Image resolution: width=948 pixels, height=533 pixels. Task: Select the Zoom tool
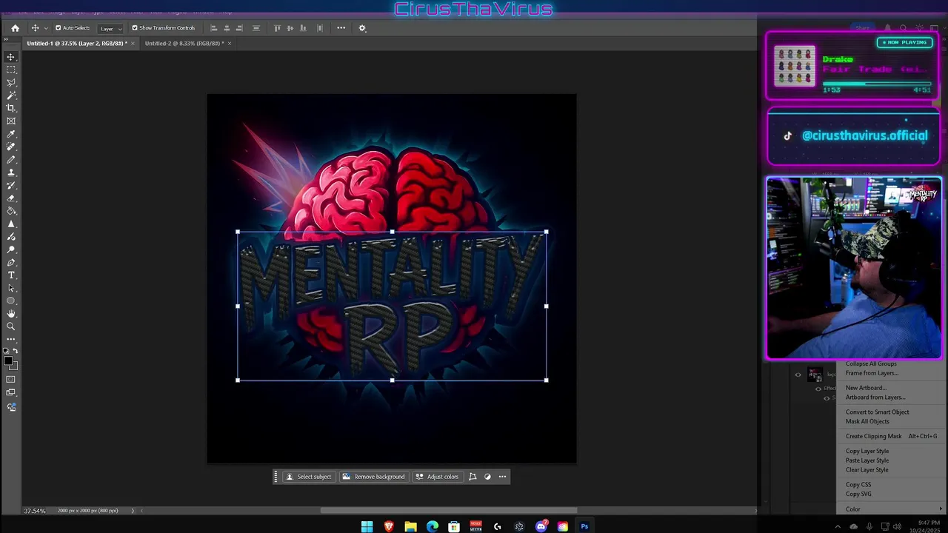pos(11,326)
